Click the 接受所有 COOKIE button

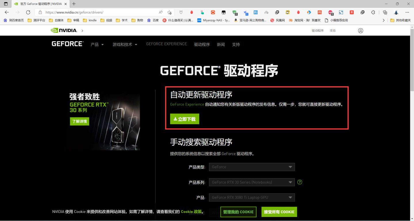tap(279, 212)
